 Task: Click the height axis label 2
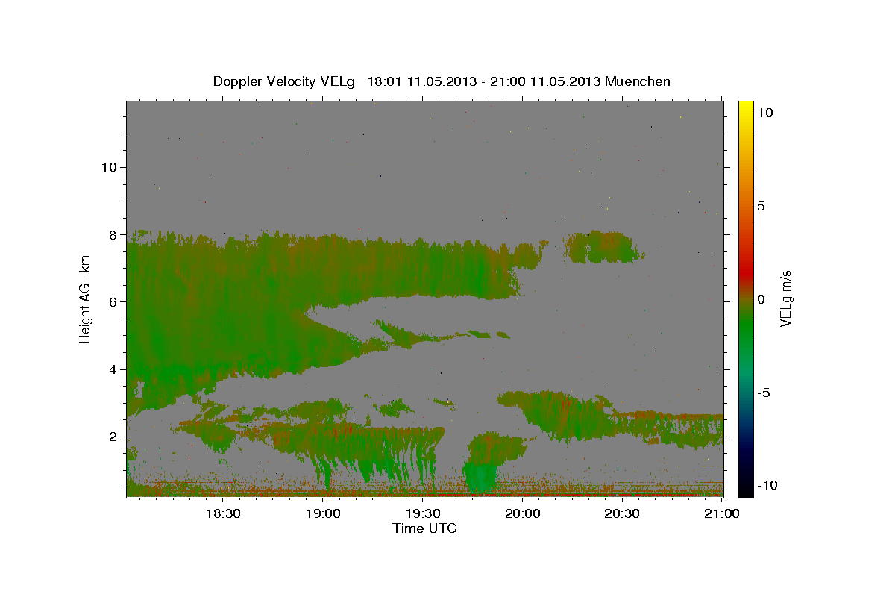(x=111, y=437)
